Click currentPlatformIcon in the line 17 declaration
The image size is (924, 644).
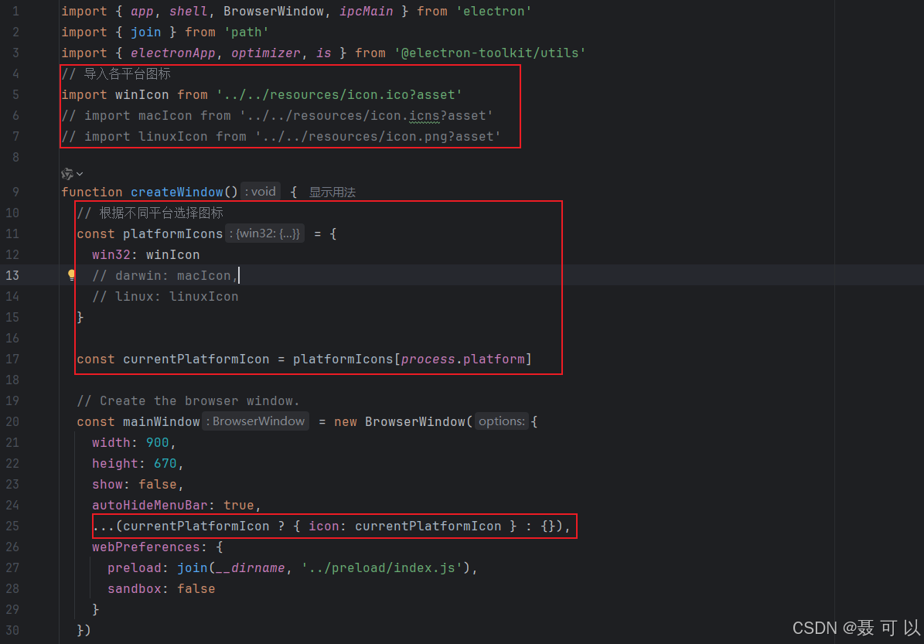point(196,359)
